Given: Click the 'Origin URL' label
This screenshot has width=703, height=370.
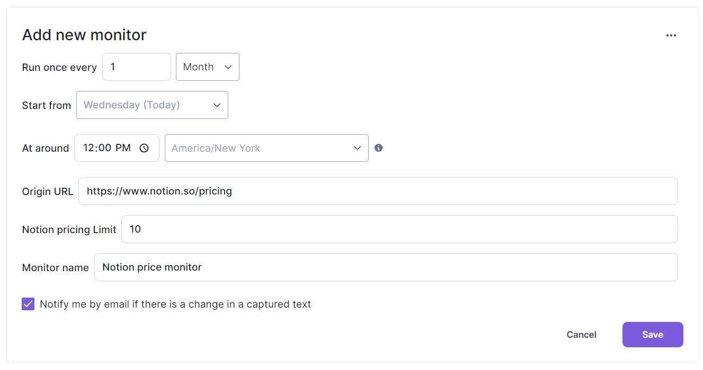Looking at the screenshot, I should (48, 191).
